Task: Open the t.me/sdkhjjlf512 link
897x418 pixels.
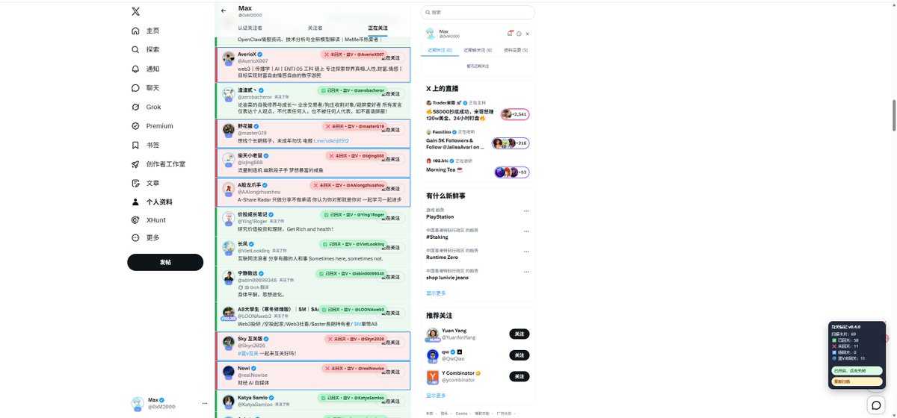Action: pos(330,140)
